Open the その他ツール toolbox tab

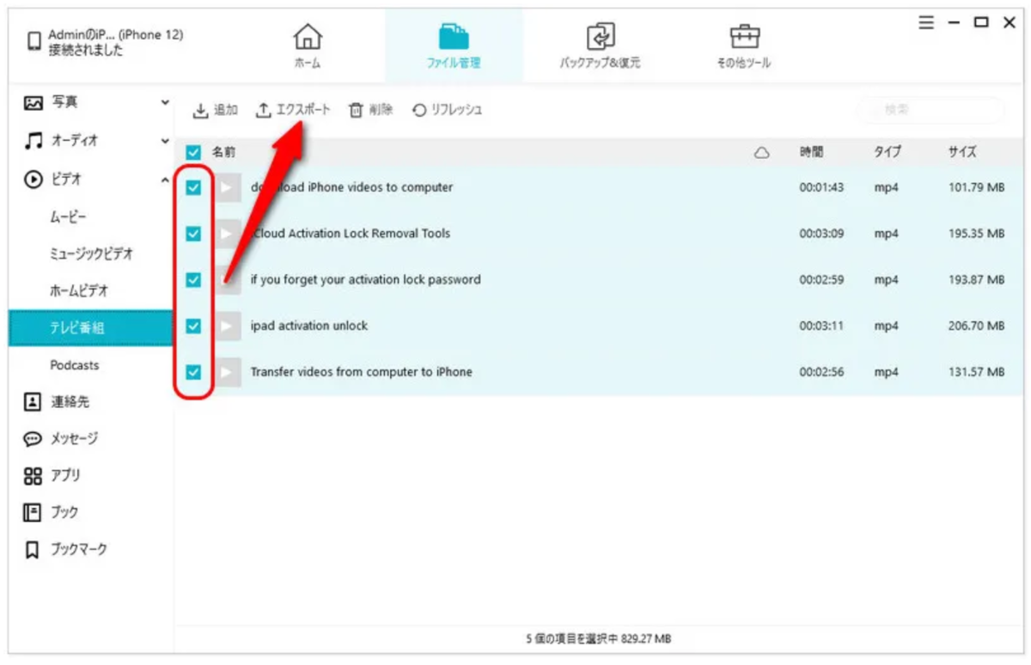coord(744,44)
